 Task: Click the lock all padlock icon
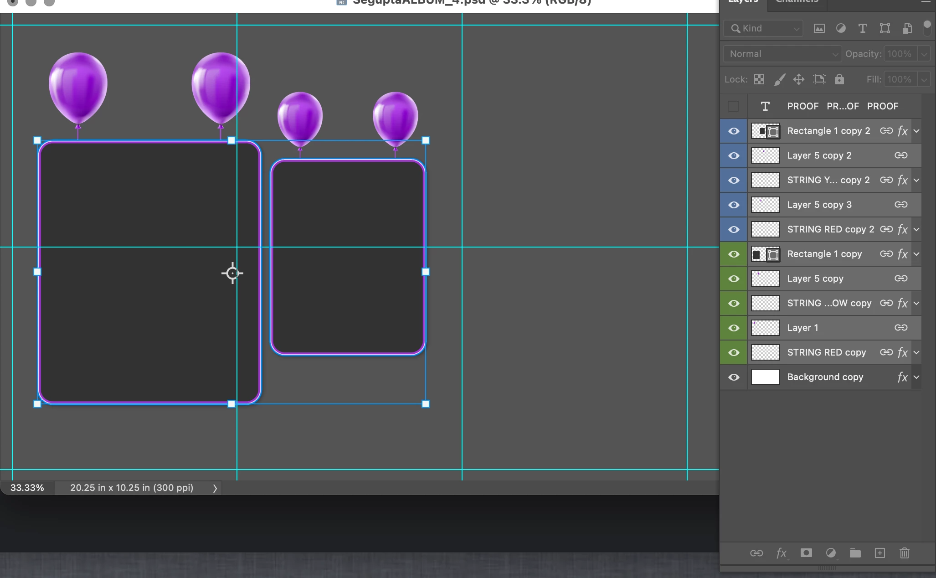point(839,79)
